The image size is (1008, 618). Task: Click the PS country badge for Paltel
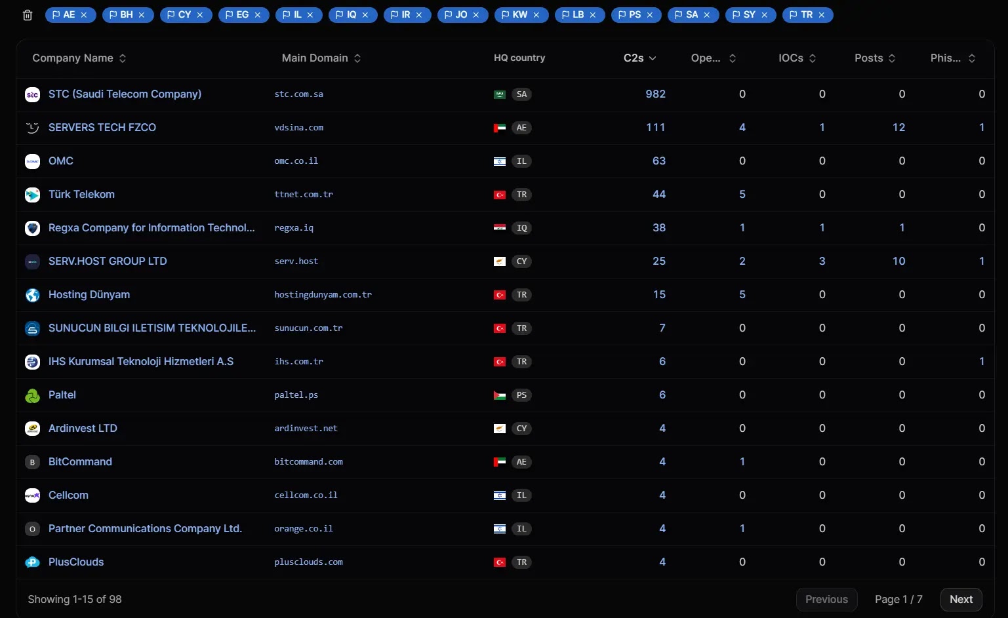point(521,395)
